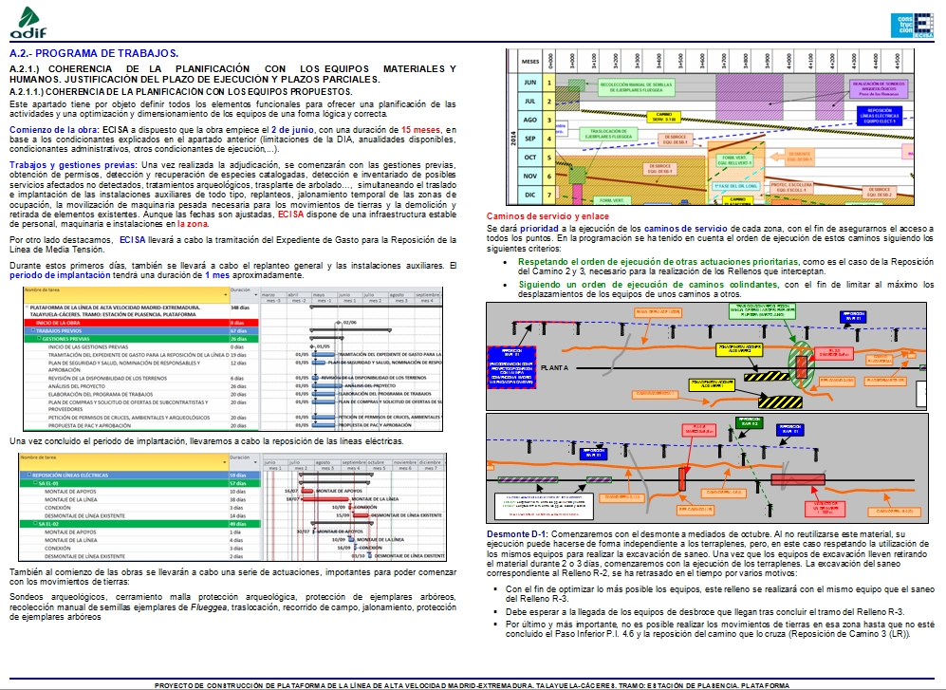Screen dimensions: 946x690
Task: Click the TRASLOCACIÓN DE EJEMPLARES FLUEGGEA label
Action: (x=607, y=134)
